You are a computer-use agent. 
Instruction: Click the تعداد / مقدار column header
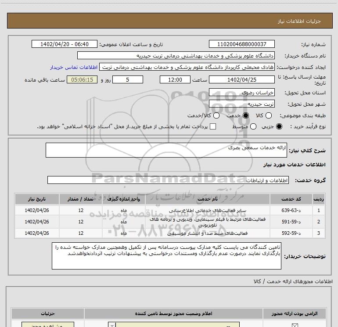pyautogui.click(x=81, y=199)
